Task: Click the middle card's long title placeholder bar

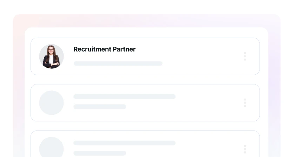Action: pyautogui.click(x=124, y=97)
